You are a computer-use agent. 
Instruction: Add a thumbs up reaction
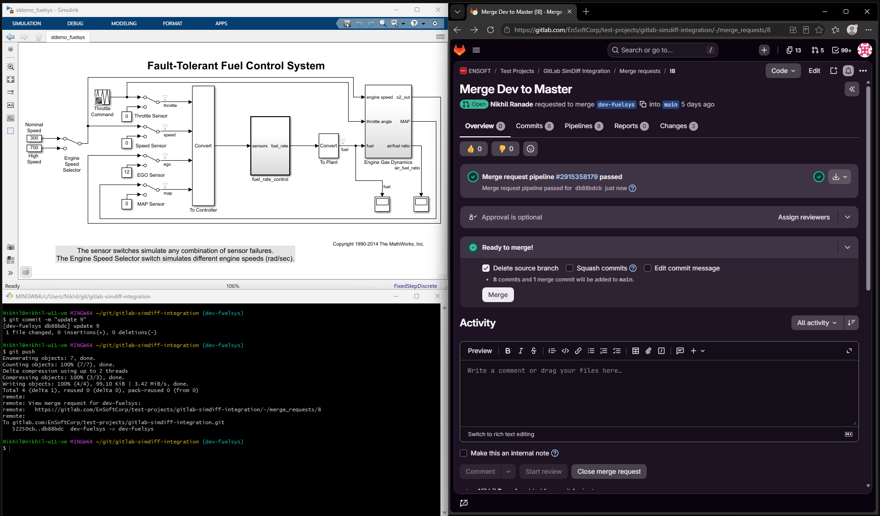pyautogui.click(x=474, y=149)
